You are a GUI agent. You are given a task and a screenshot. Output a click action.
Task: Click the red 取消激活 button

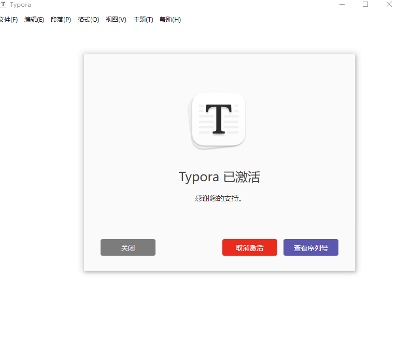[x=249, y=247]
